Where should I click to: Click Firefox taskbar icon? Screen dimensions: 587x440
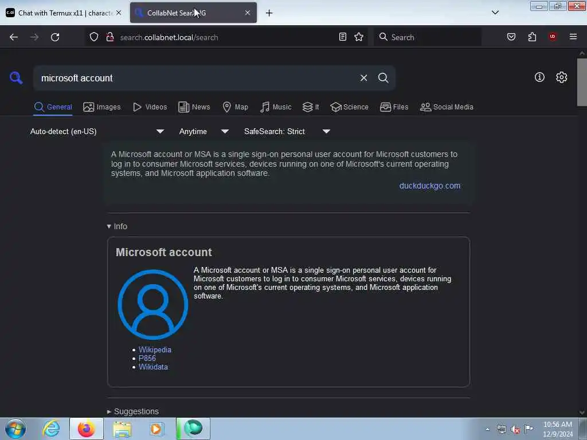86,429
